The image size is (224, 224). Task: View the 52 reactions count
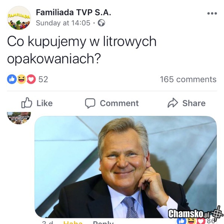(x=43, y=79)
